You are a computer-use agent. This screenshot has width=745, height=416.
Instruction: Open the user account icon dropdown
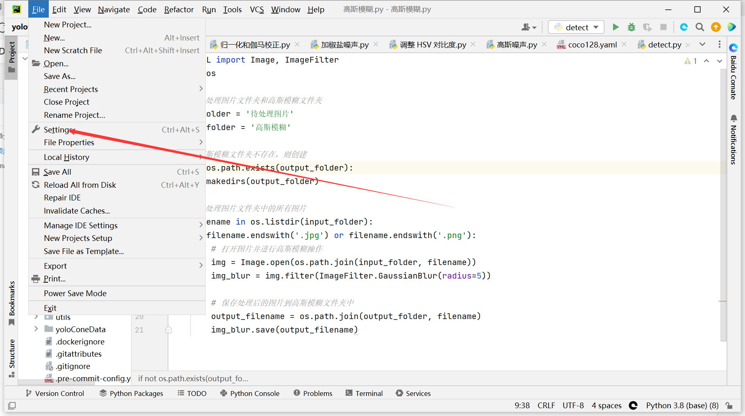[529, 27]
